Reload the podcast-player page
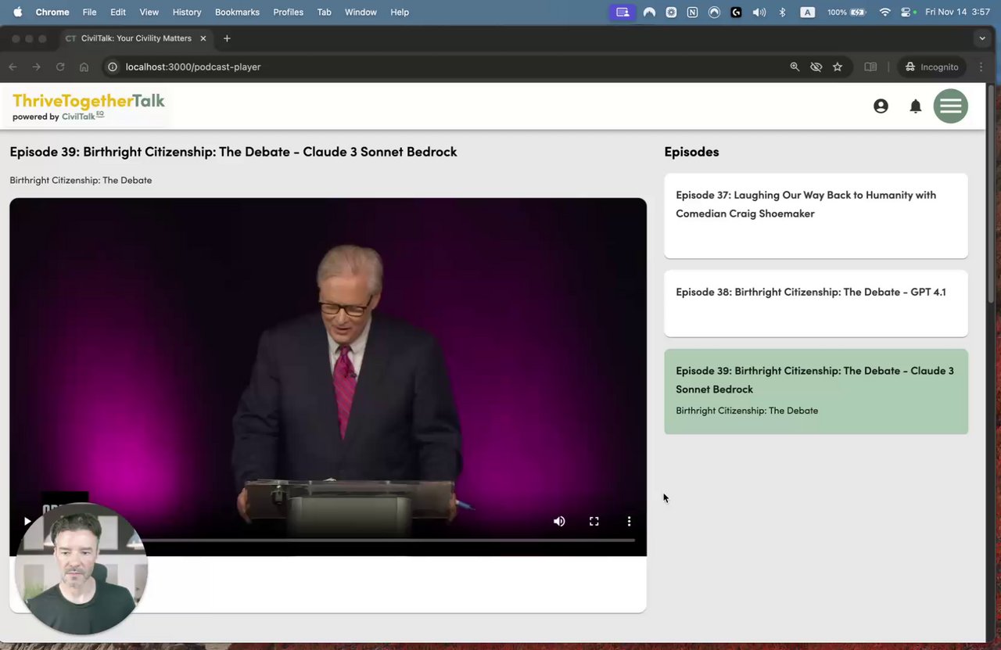The image size is (1001, 650). click(60, 66)
